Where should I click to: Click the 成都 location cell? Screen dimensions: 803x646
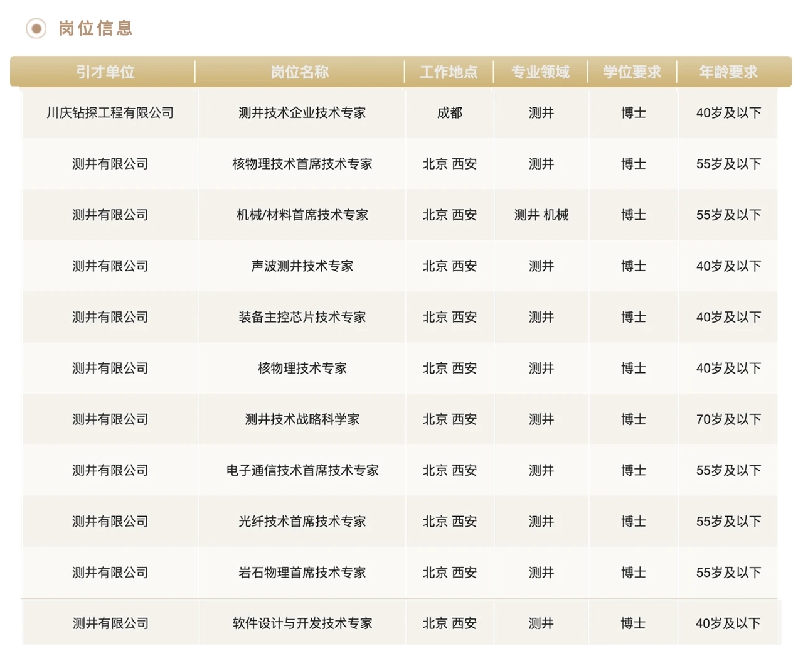point(450,113)
